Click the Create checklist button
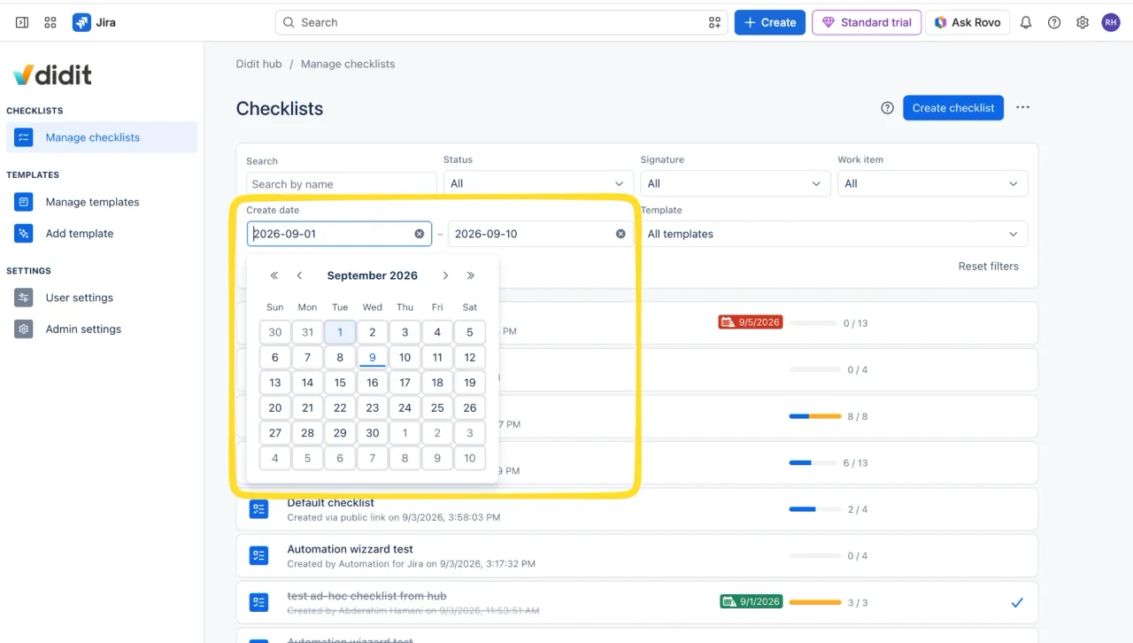Screen dimensions: 1133x643 (x=953, y=108)
